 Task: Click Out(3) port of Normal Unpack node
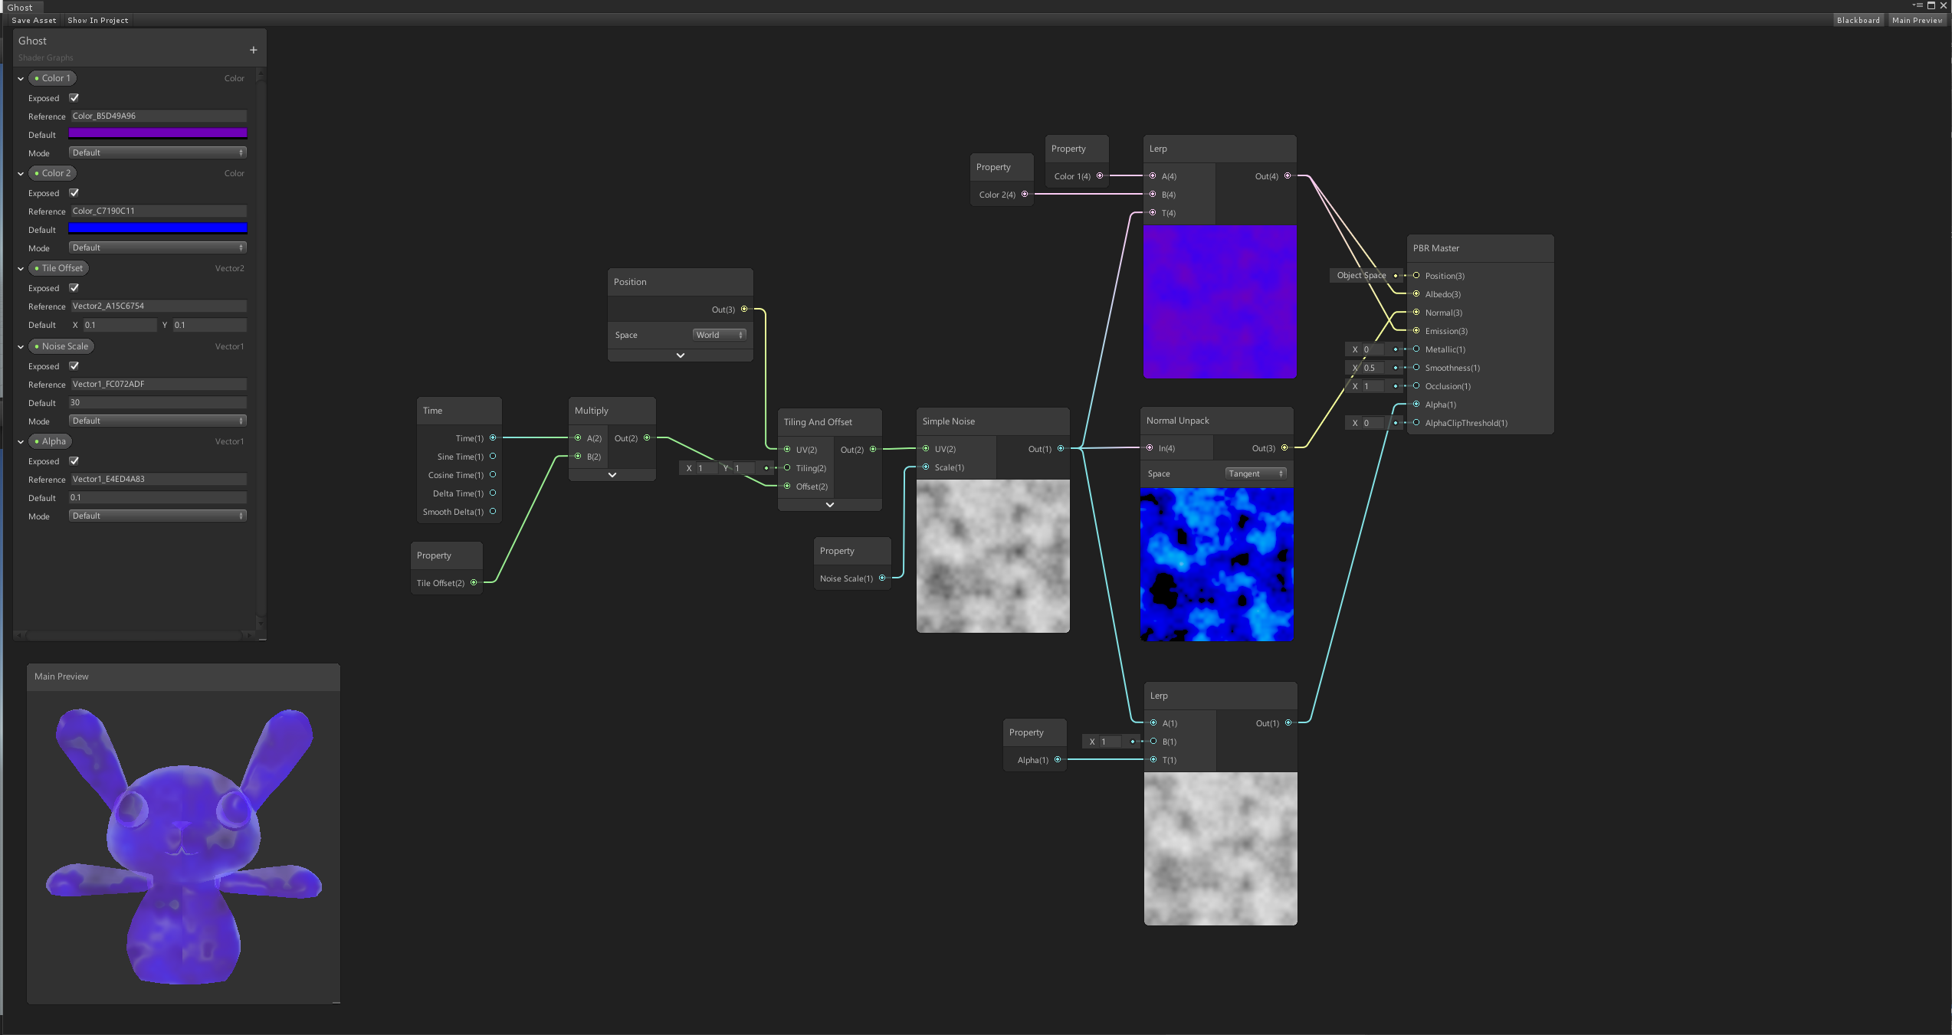[x=1284, y=448]
